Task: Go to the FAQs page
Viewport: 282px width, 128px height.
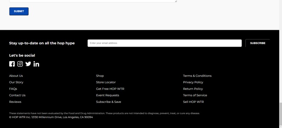Action: [13, 89]
